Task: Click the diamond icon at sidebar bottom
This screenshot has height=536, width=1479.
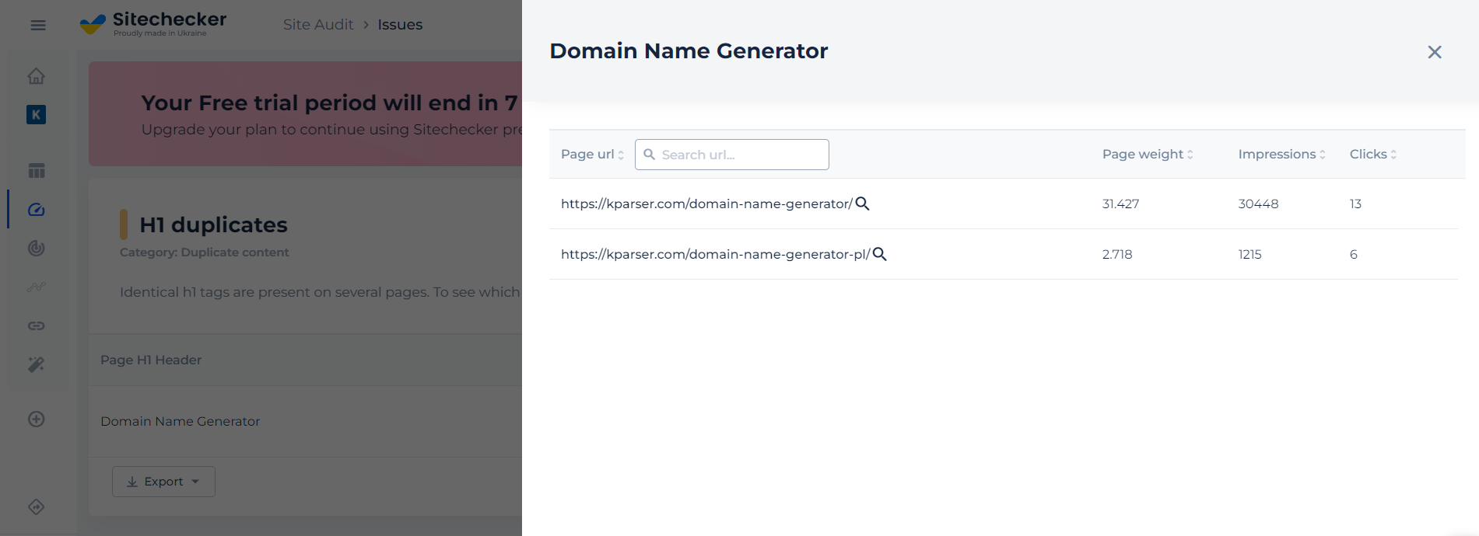Action: (37, 506)
